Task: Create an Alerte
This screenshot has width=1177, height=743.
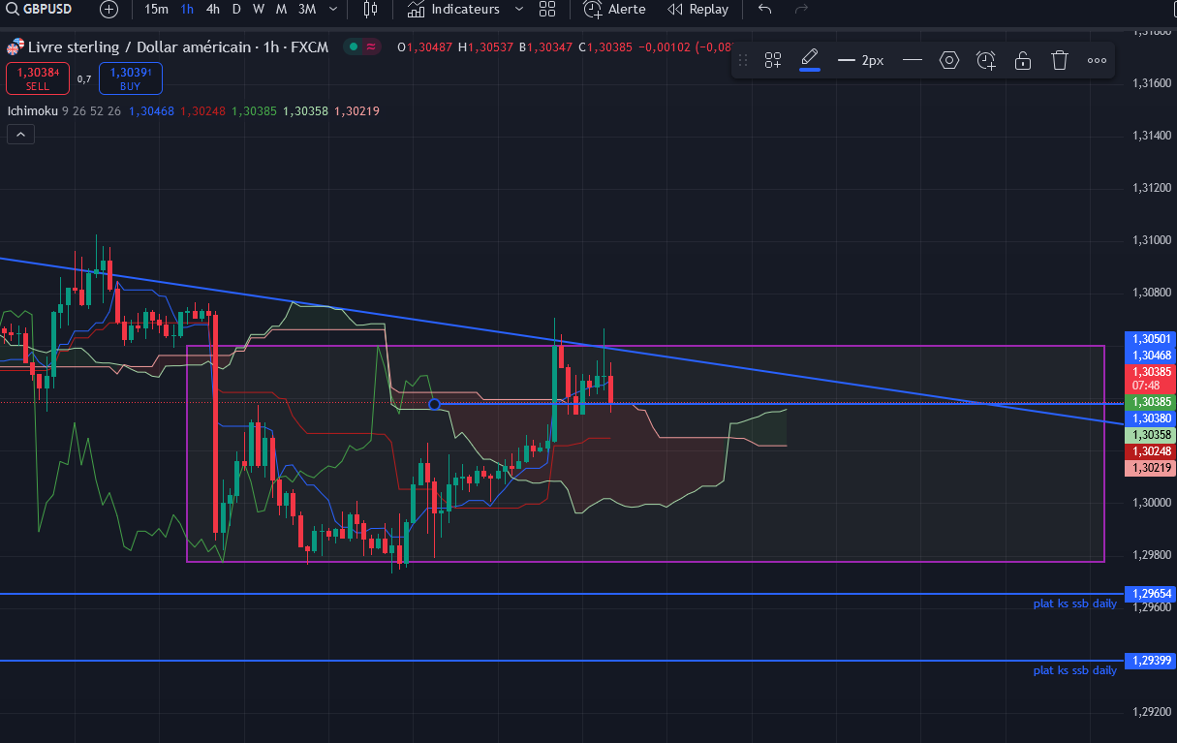Action: click(615, 9)
